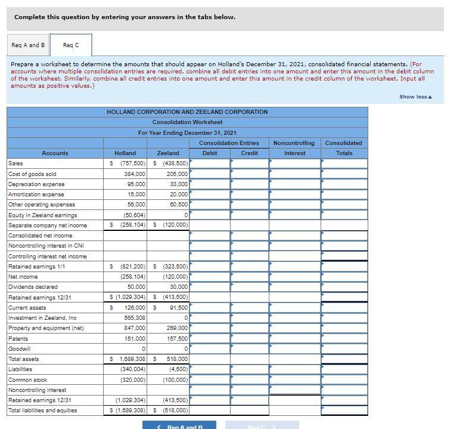Click Dividends declared noncontrolling interest field

(x=294, y=287)
